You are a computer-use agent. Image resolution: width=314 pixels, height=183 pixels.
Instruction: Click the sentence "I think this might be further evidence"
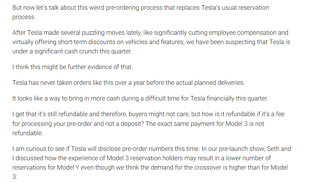(x=72, y=67)
